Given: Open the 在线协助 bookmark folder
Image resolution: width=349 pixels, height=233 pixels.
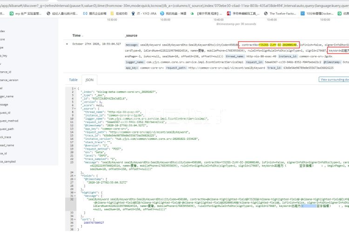Looking at the screenshot, I should (x=119, y=14).
